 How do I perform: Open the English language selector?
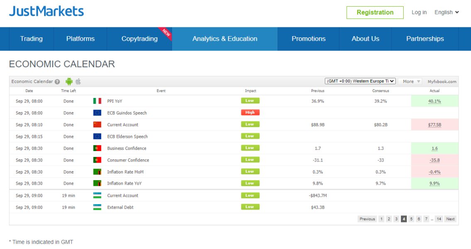pyautogui.click(x=446, y=12)
